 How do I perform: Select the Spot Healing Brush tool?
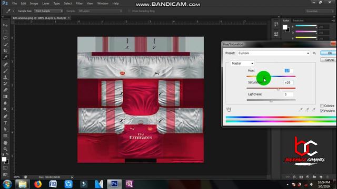[x=5, y=64]
